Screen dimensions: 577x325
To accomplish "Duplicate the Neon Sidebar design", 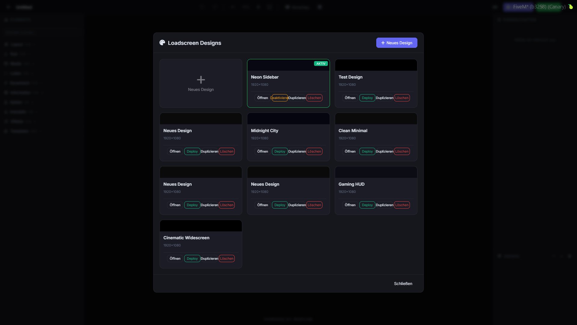I will [297, 98].
